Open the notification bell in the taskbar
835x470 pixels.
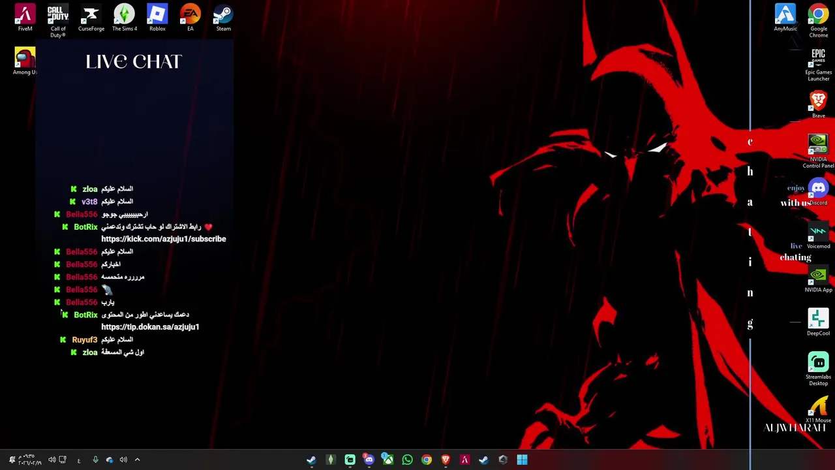(x=12, y=460)
